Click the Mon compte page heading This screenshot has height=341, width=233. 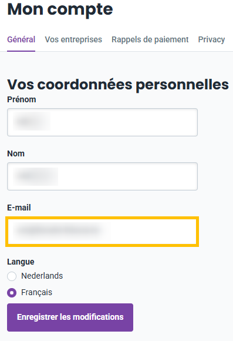click(60, 9)
